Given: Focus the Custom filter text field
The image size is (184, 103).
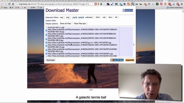Looking at the screenshot, I should pos(70,21).
